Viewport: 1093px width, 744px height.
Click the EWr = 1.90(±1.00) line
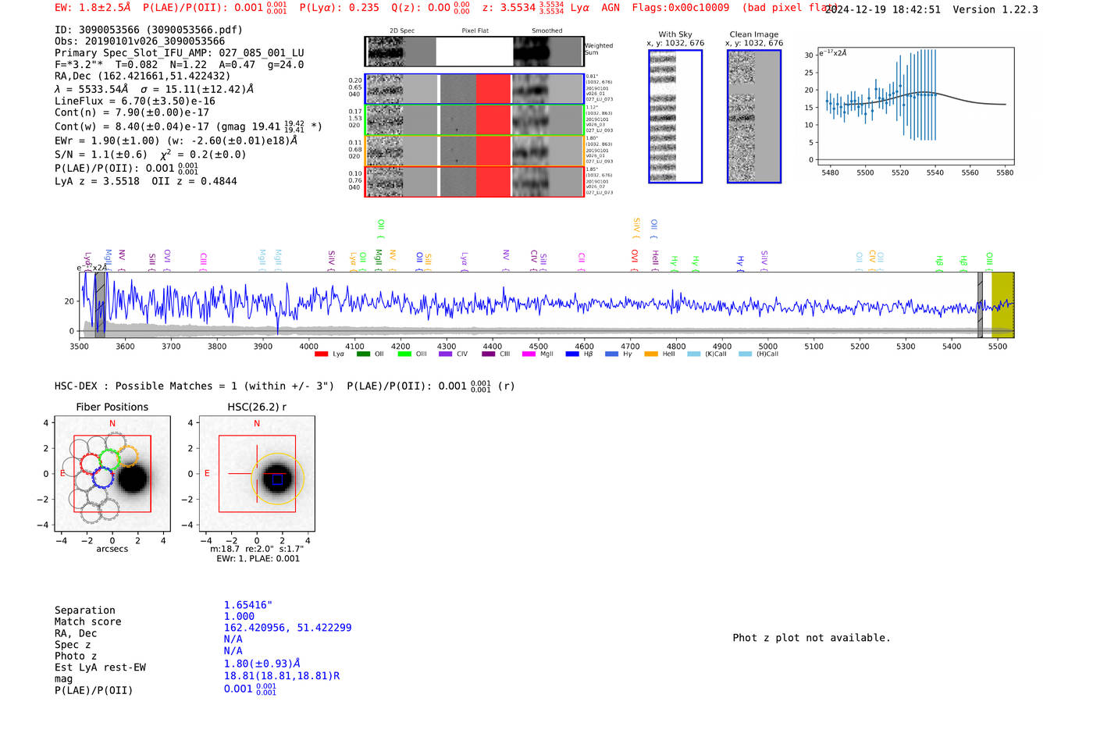coord(176,141)
